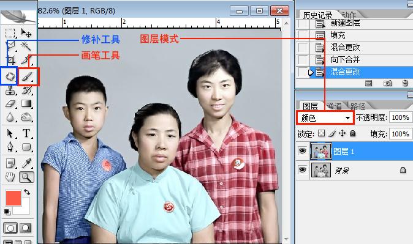Create new document from current history state
The height and width of the screenshot is (244, 413).
368,83
